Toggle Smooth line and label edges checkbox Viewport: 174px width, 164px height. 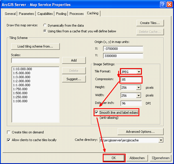[x=97, y=112]
